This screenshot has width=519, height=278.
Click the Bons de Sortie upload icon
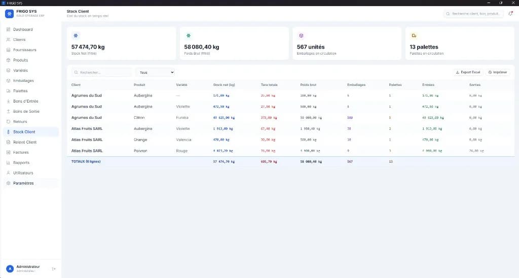coord(8,111)
